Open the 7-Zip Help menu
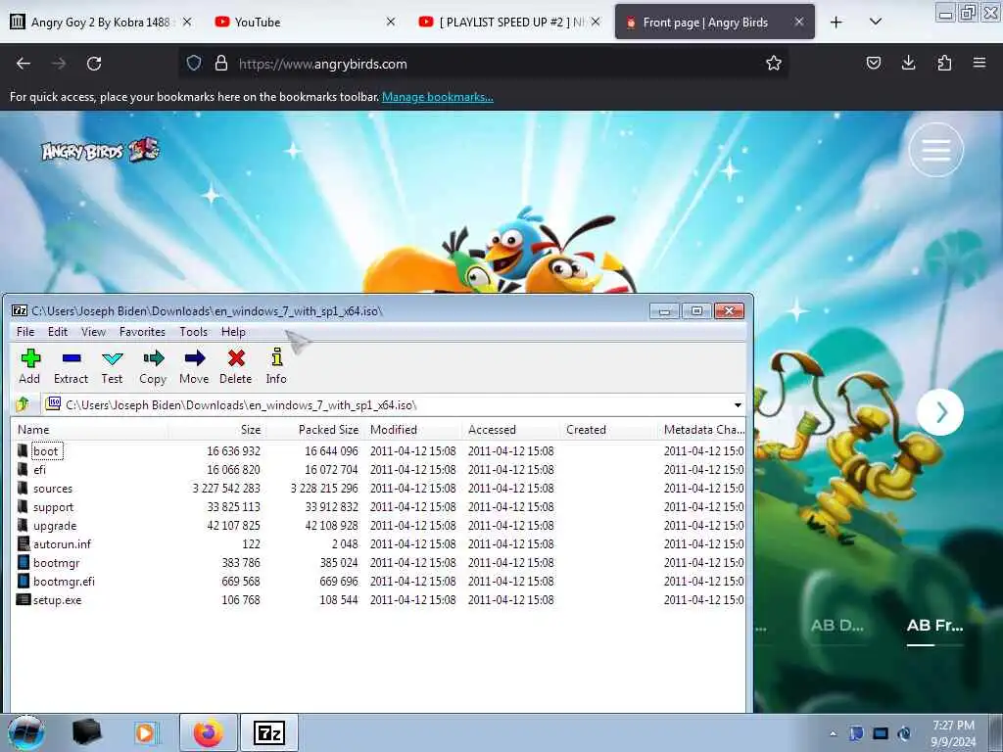The height and width of the screenshot is (752, 1003). (x=233, y=332)
